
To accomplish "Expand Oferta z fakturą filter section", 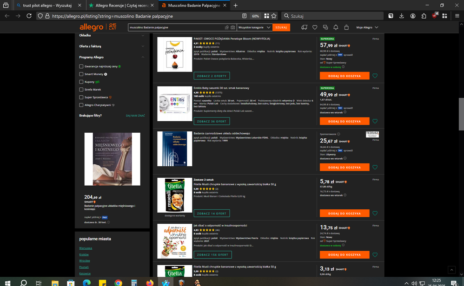I will coord(112,46).
